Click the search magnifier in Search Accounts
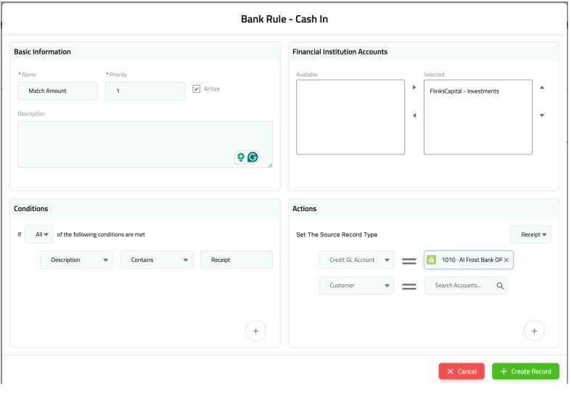 (x=500, y=286)
